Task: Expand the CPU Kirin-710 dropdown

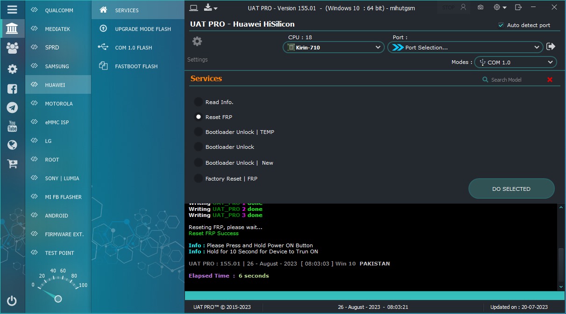Action: click(x=333, y=47)
